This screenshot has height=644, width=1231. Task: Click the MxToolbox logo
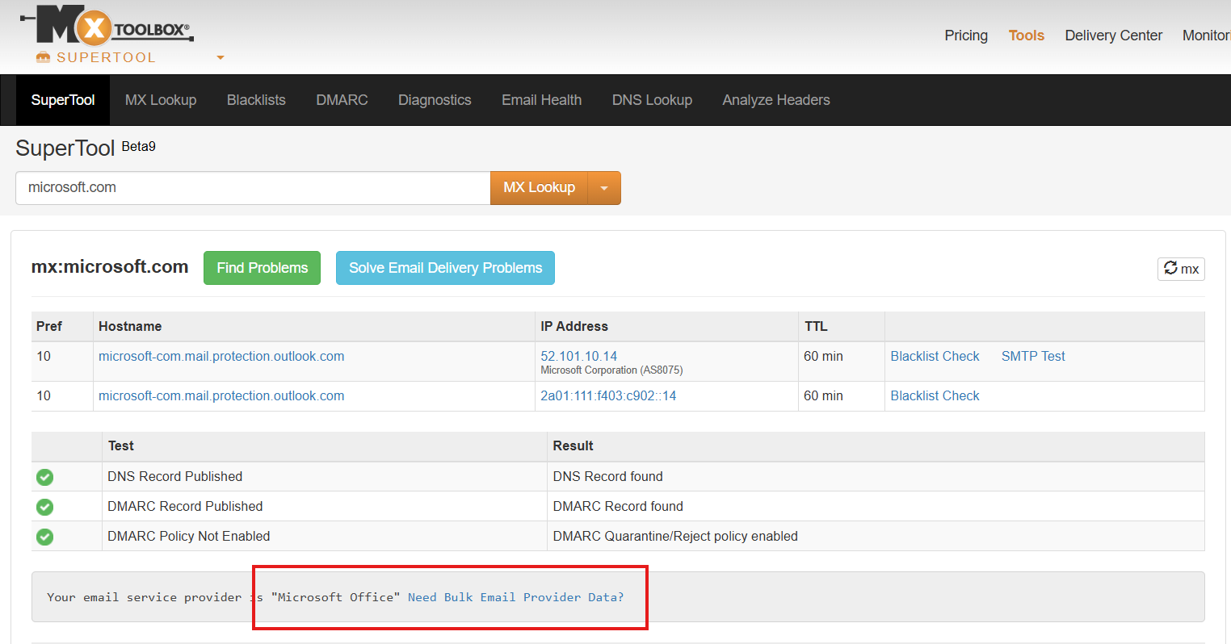(x=107, y=25)
